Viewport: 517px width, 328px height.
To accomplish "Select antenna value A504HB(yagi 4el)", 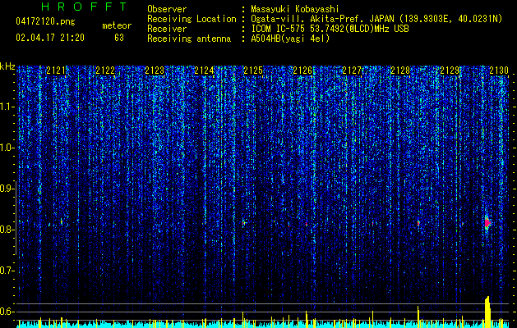I will pyautogui.click(x=290, y=39).
